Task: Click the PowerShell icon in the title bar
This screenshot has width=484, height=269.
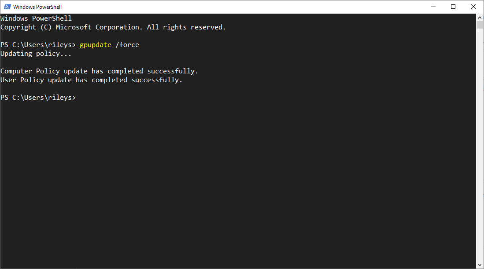Action: (x=7, y=7)
